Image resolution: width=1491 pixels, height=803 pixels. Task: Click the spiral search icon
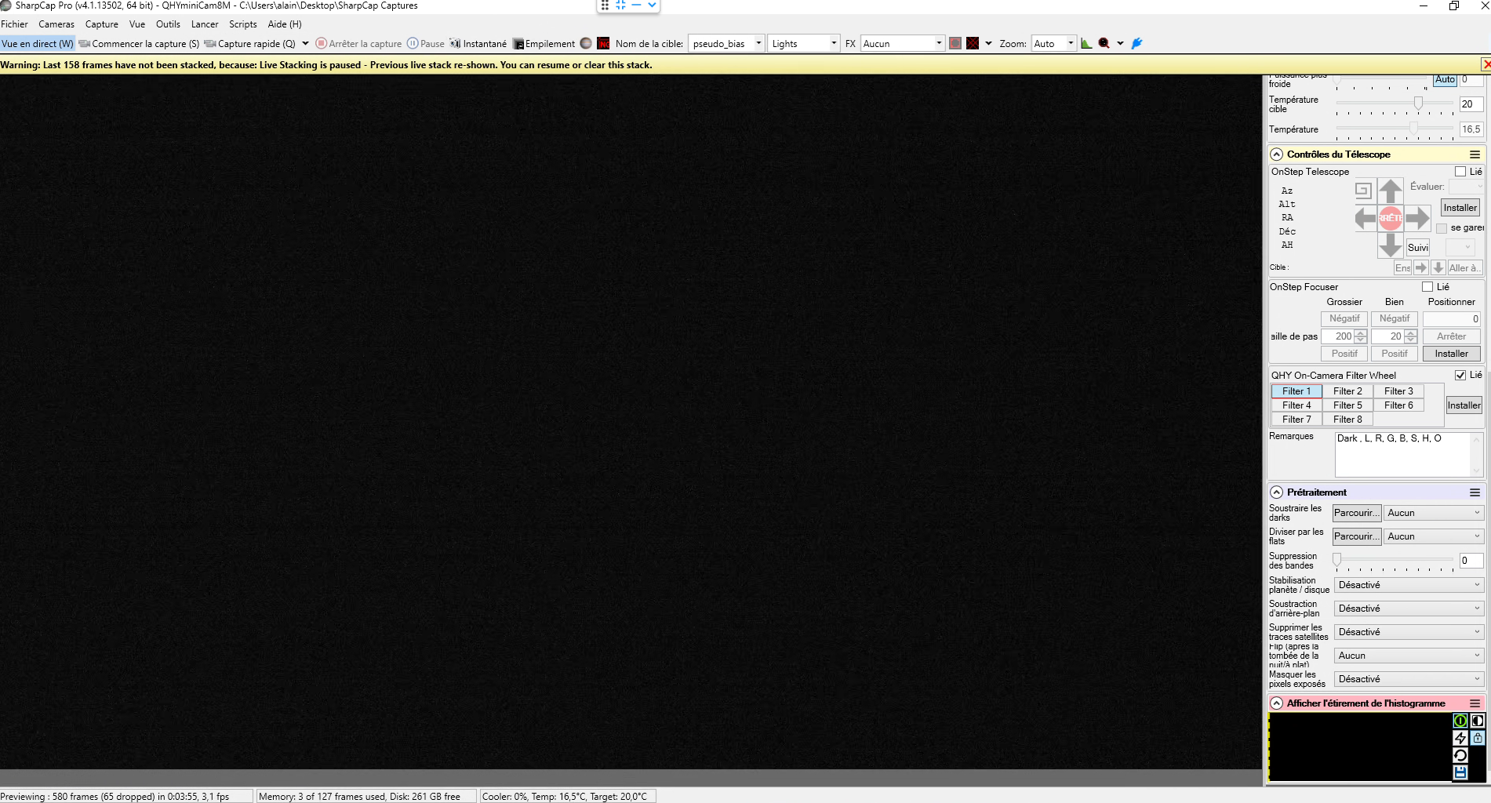(1363, 191)
